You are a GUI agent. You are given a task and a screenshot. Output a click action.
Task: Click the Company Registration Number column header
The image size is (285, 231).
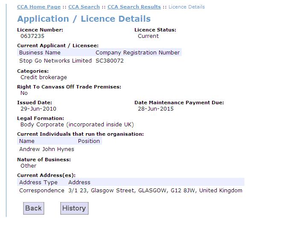pyautogui.click(x=137, y=53)
